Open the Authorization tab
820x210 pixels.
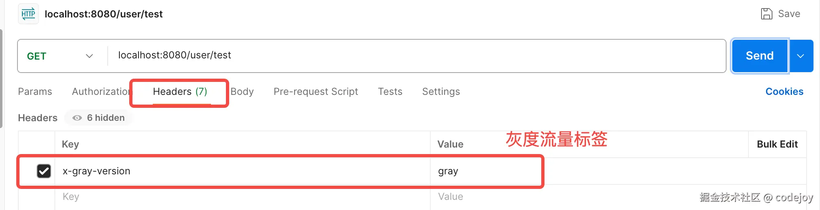click(100, 92)
